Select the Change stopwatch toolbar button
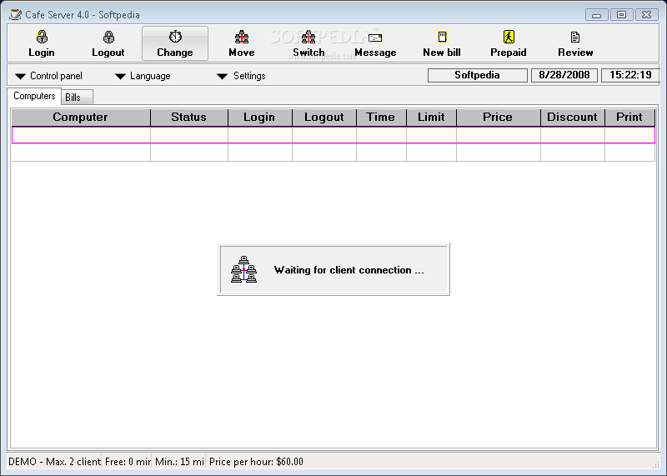 175,43
